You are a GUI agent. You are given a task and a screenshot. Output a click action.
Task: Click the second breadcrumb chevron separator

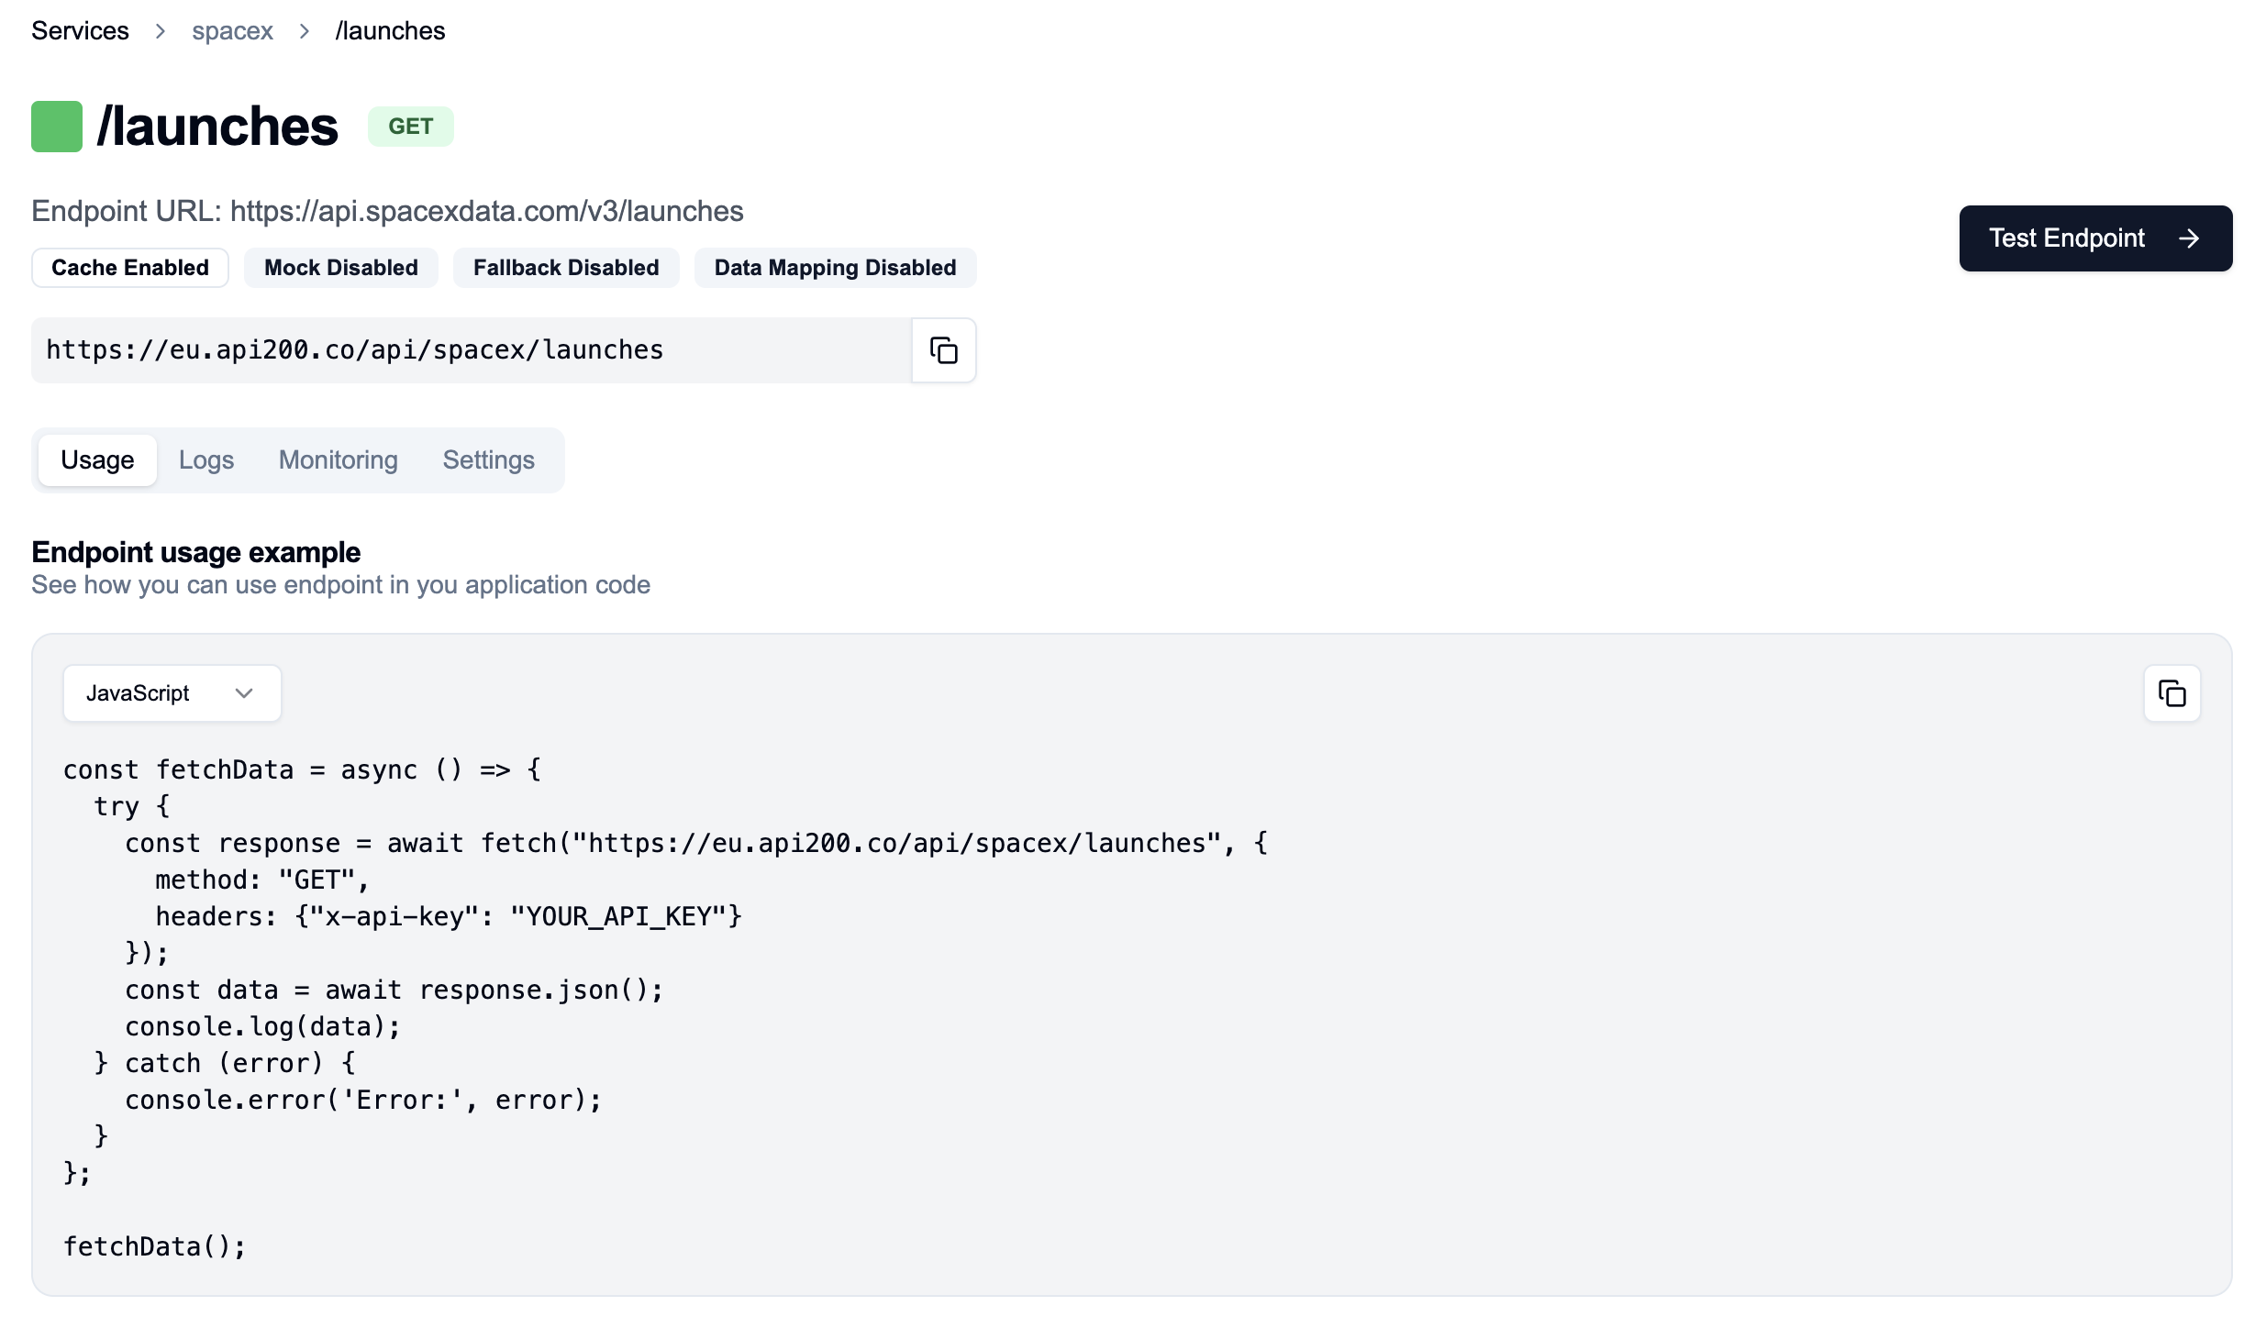[305, 31]
